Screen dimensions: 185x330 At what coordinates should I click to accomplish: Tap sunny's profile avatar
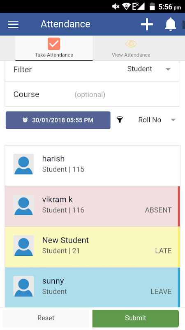(23, 286)
